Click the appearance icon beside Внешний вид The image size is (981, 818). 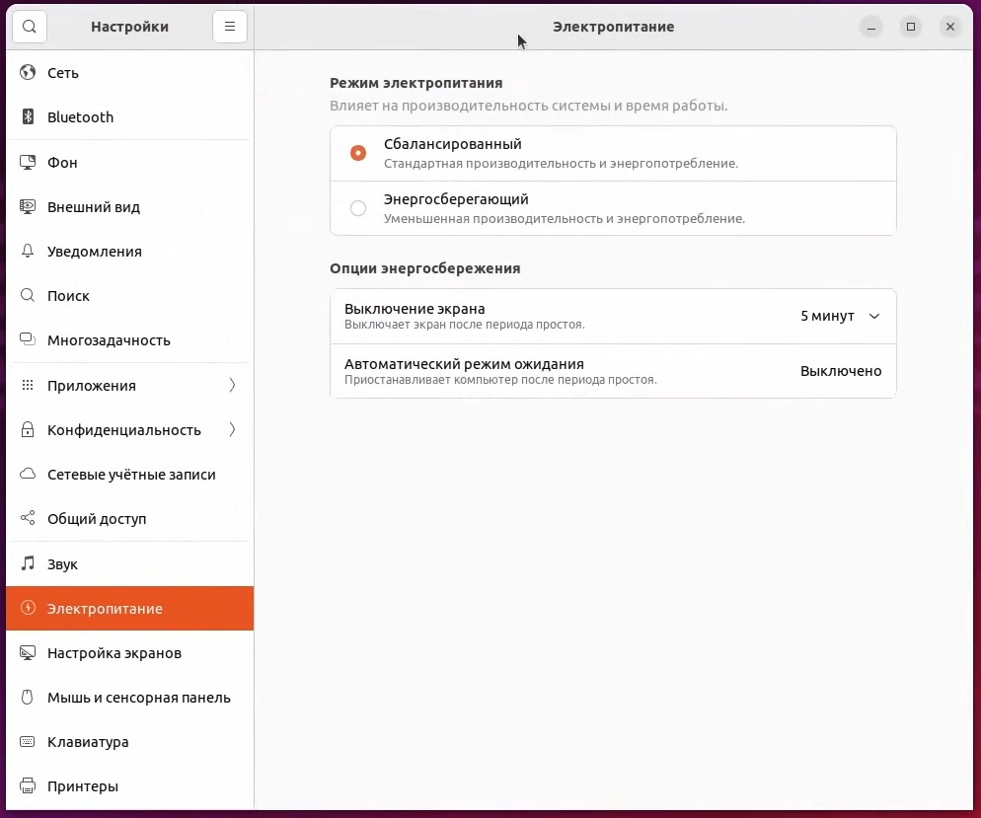[x=28, y=206]
